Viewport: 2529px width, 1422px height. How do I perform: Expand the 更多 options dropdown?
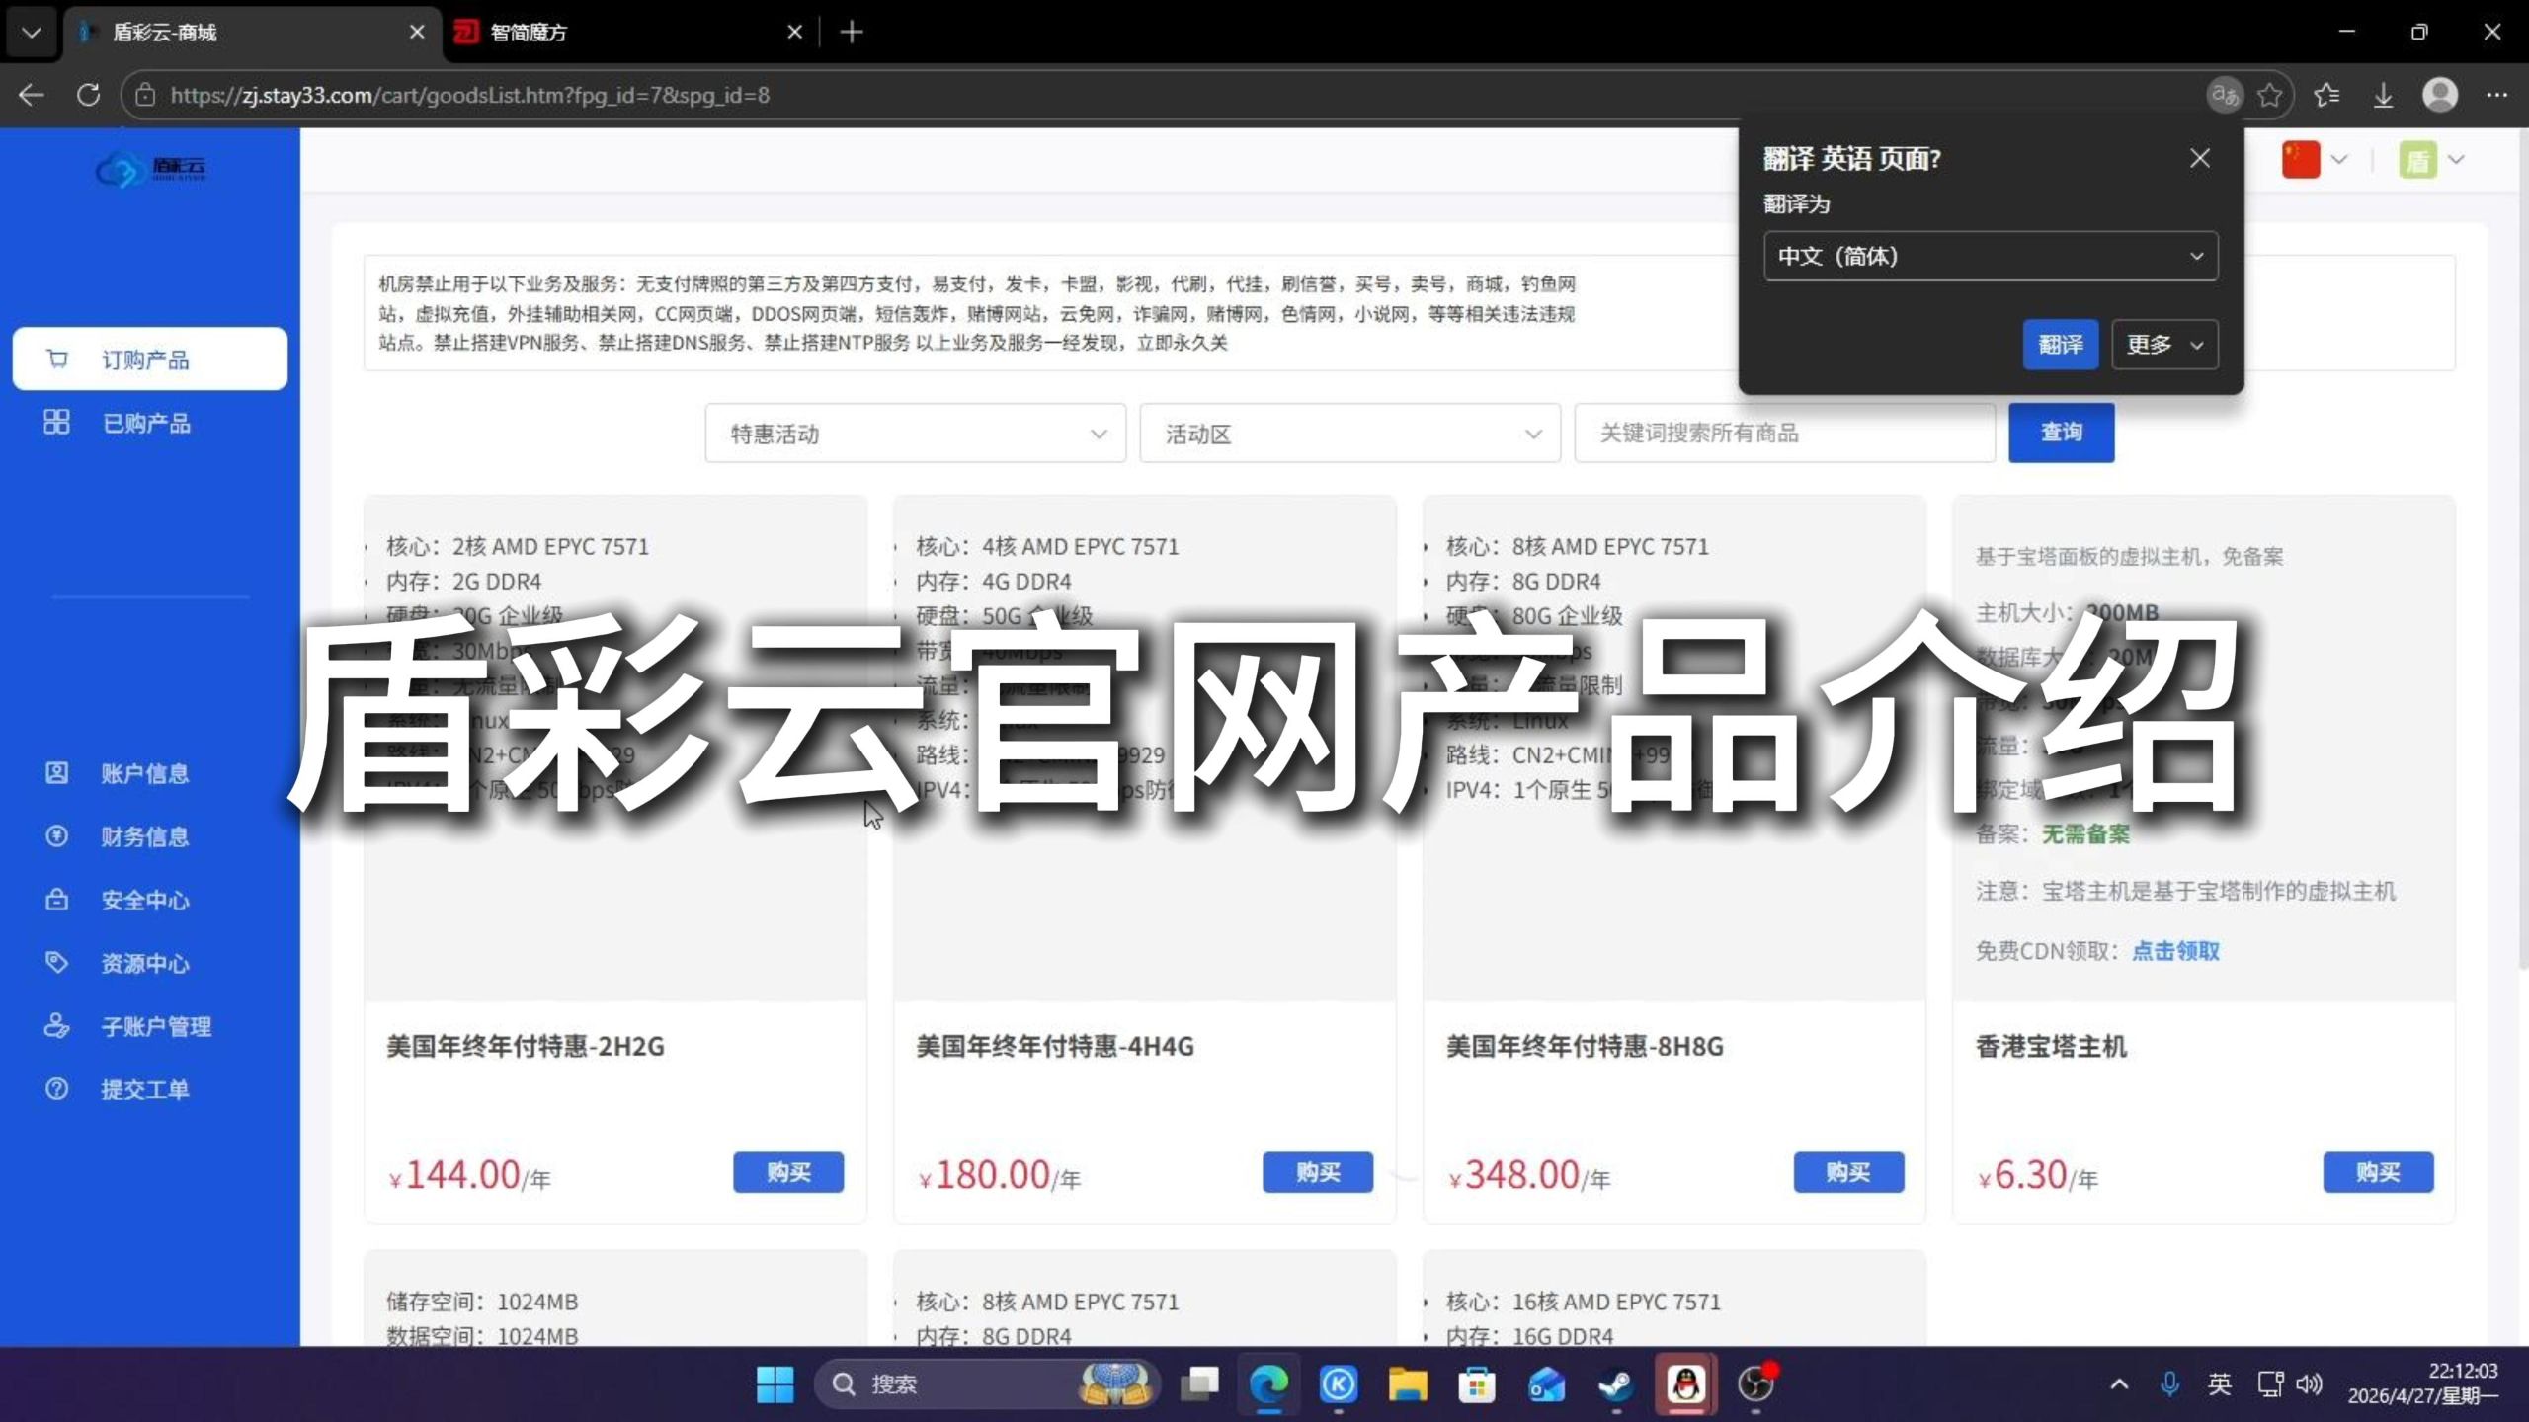2164,345
